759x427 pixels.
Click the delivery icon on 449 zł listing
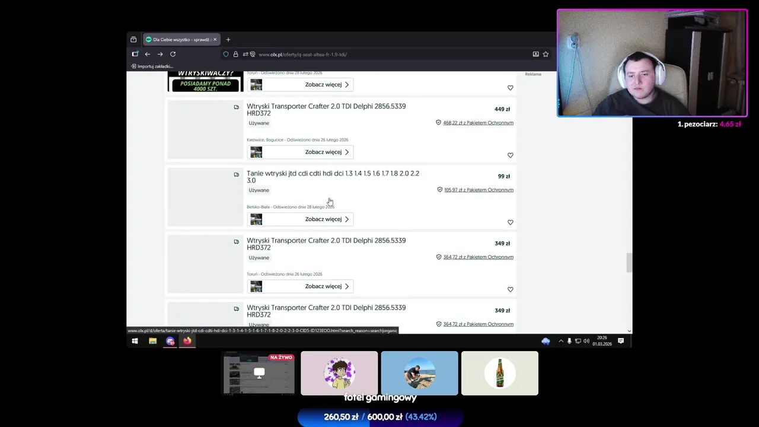click(x=236, y=107)
